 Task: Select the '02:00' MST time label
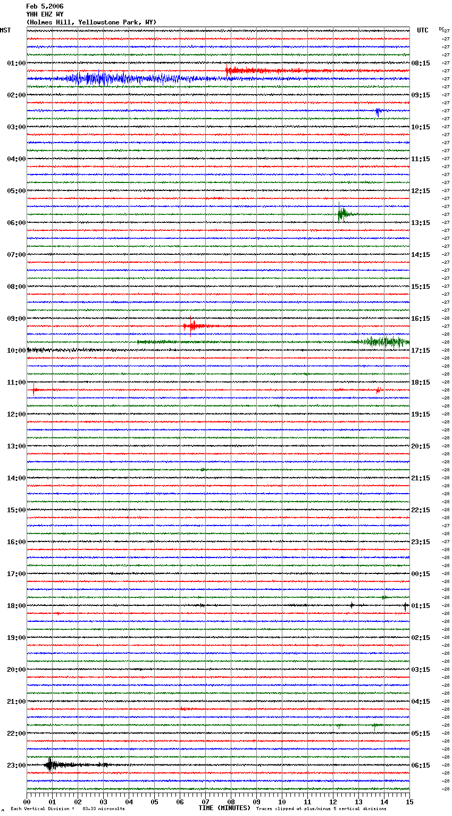pyautogui.click(x=16, y=95)
